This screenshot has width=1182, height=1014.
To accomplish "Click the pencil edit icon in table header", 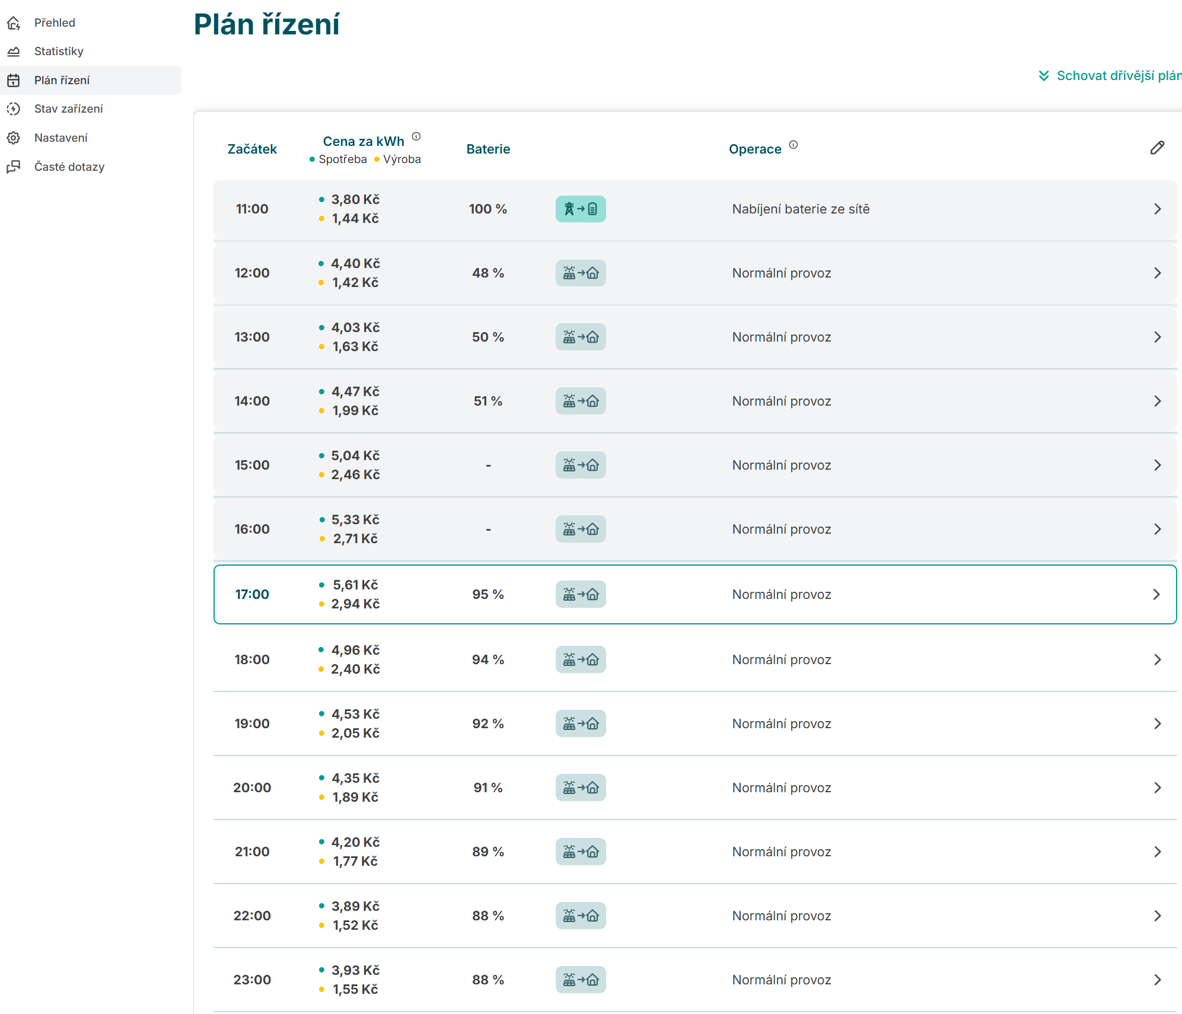I will 1157,148.
